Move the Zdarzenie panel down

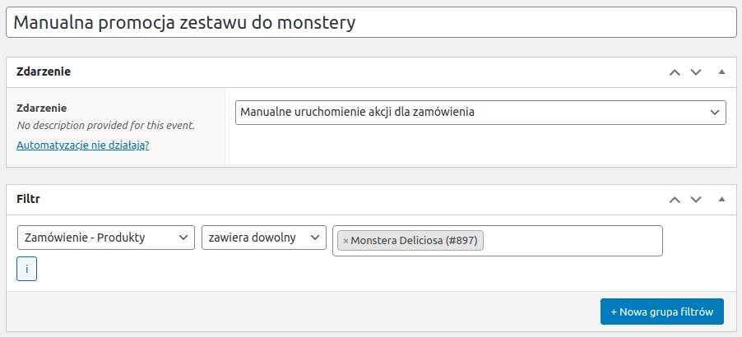point(696,72)
